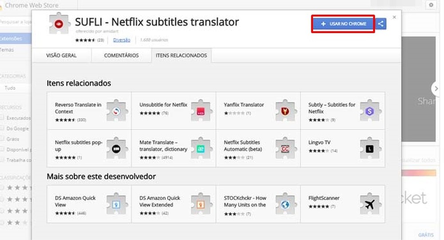Click the Subtly Subtitles for Netflix icon
This screenshot has width=444, height=240.
tap(370, 111)
